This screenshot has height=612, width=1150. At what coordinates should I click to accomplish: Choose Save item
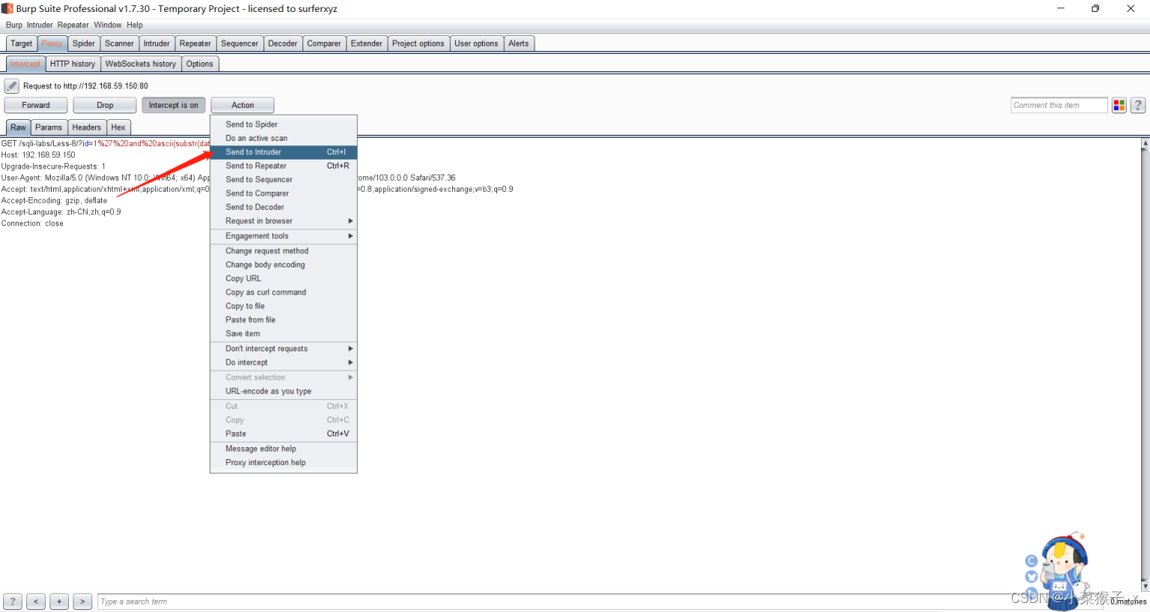pos(284,334)
